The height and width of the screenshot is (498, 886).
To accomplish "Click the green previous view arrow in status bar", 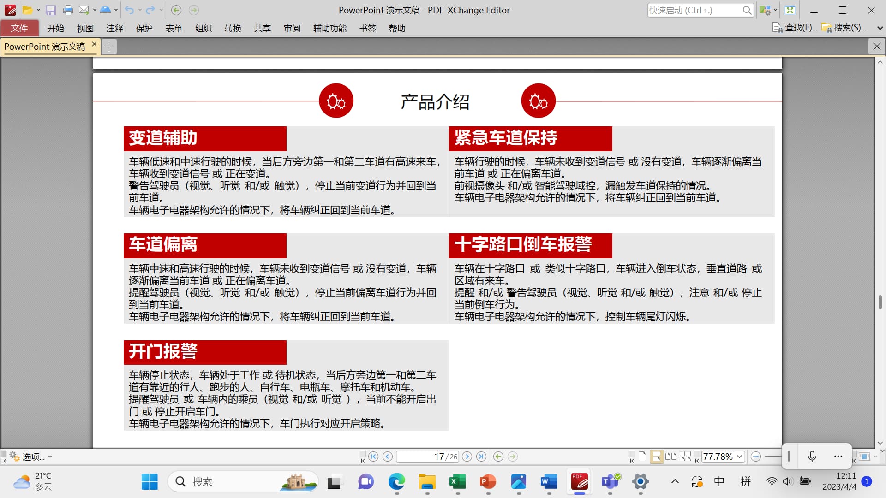I will [498, 456].
